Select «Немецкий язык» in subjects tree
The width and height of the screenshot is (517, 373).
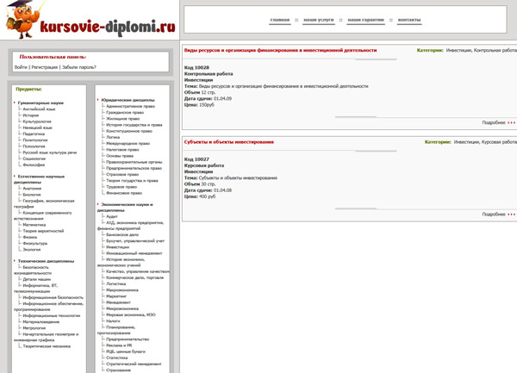coord(37,127)
